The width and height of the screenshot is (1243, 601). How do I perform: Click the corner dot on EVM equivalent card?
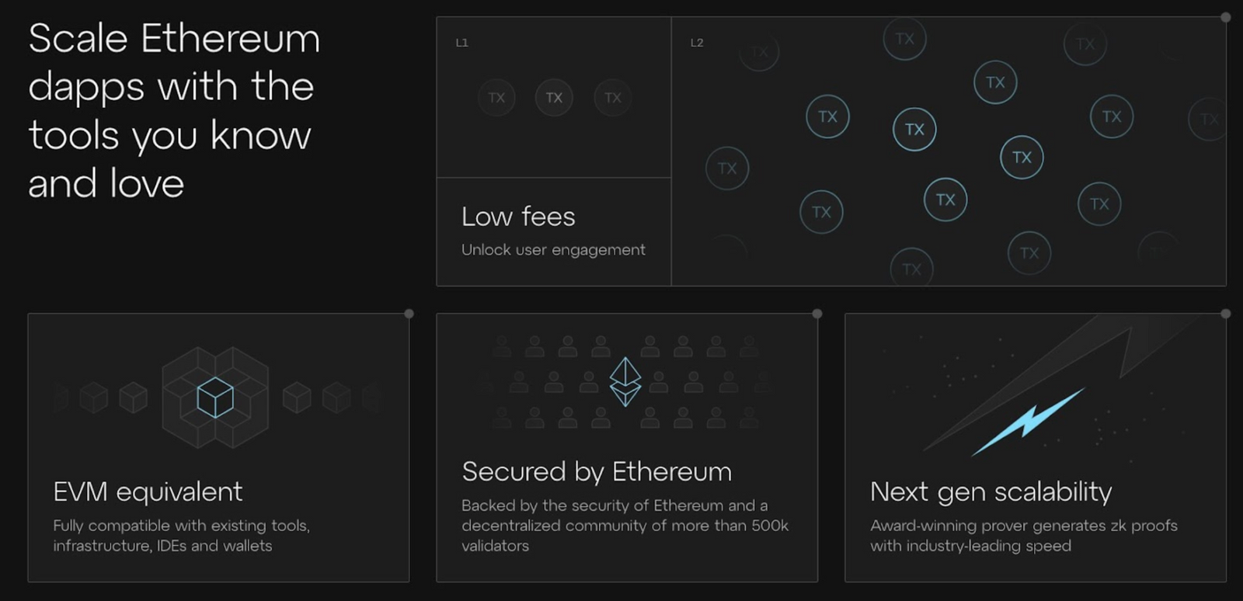pos(409,314)
